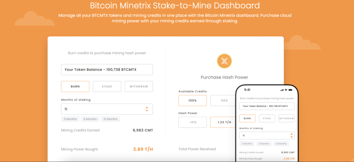Click the Months of staking input showing 11

coord(107,109)
